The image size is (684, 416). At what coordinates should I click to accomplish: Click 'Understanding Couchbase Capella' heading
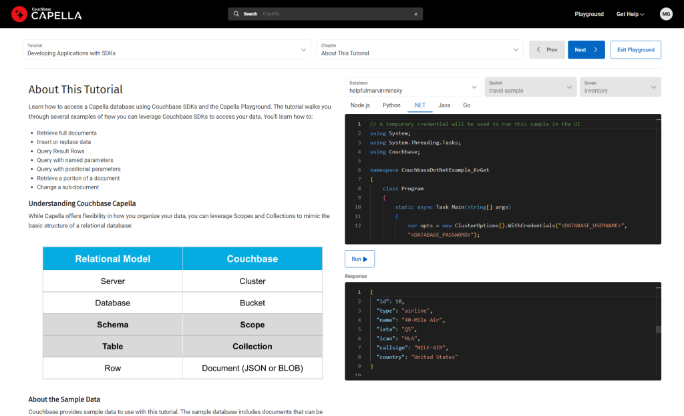point(82,203)
